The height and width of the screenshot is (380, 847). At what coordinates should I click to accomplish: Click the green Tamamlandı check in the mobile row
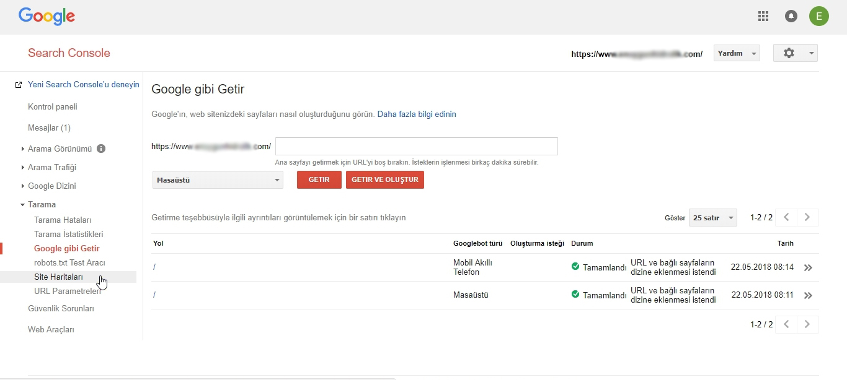click(x=575, y=267)
